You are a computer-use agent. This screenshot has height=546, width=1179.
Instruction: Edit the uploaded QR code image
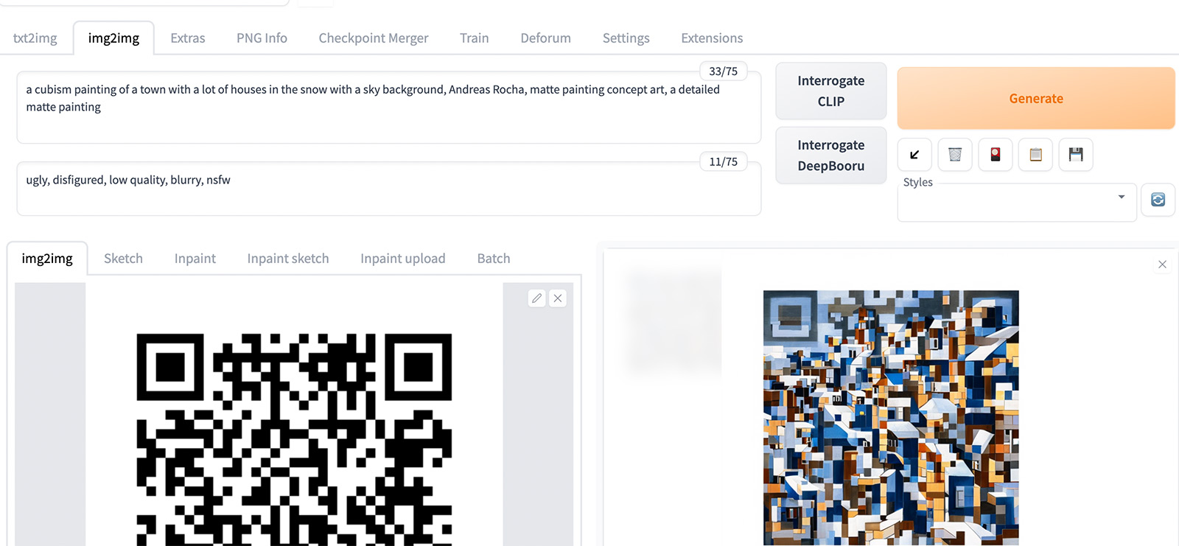[x=537, y=298]
